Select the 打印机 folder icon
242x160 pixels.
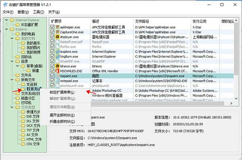(17, 103)
